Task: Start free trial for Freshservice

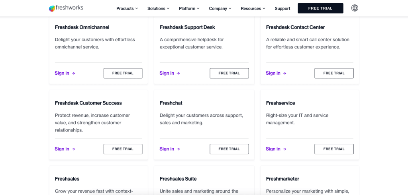Action: click(x=334, y=149)
